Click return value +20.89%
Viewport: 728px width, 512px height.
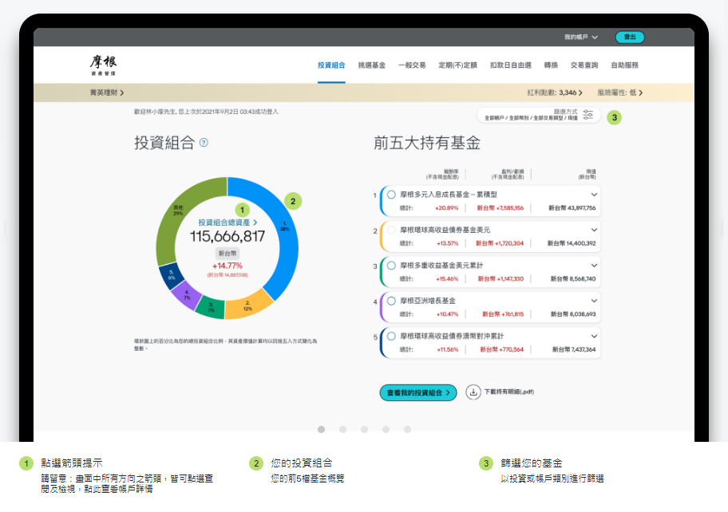click(447, 208)
